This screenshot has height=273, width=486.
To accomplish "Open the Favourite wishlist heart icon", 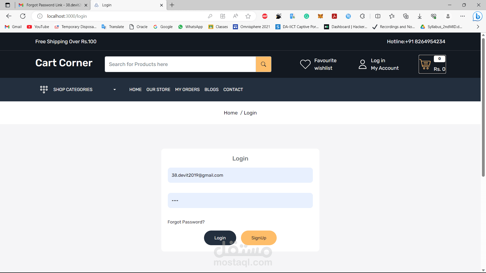I will [305, 64].
